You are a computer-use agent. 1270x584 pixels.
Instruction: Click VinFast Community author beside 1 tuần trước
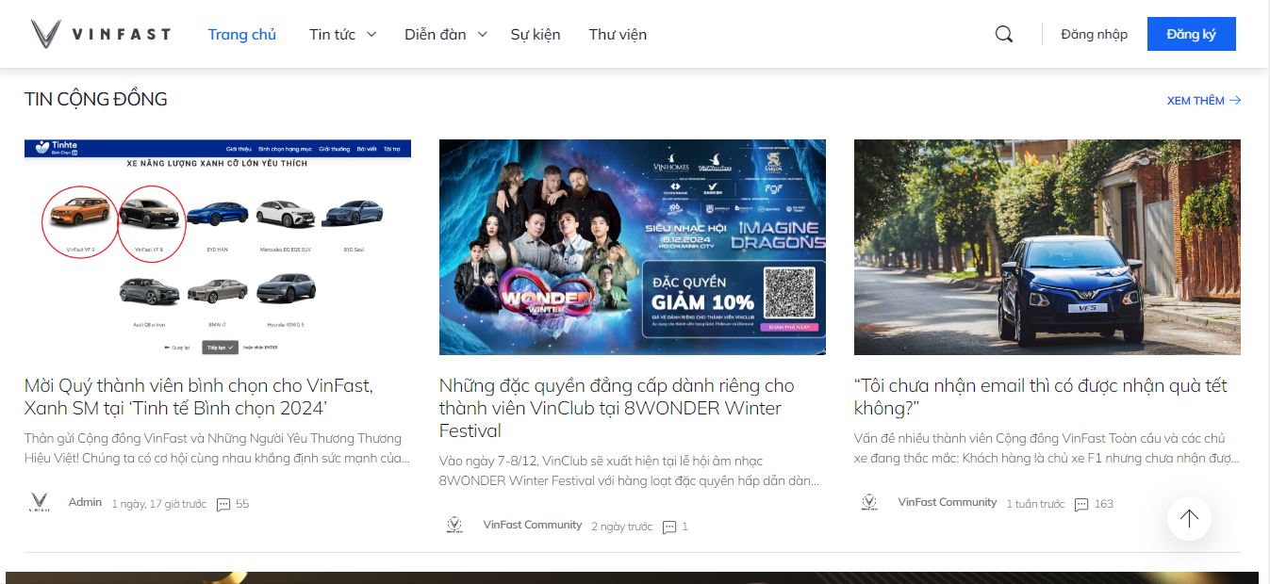948,502
